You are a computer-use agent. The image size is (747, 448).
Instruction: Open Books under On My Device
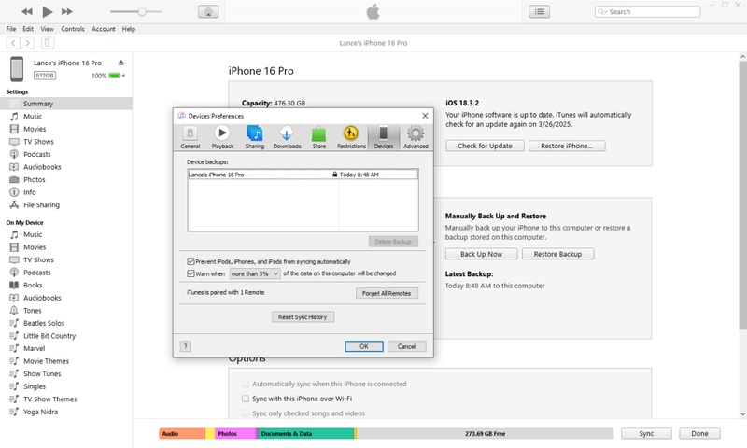pyautogui.click(x=65, y=286)
